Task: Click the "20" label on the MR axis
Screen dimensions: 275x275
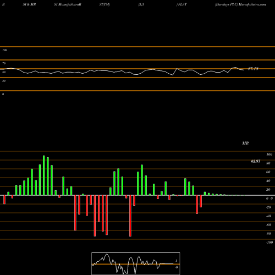Action: (x=268, y=190)
